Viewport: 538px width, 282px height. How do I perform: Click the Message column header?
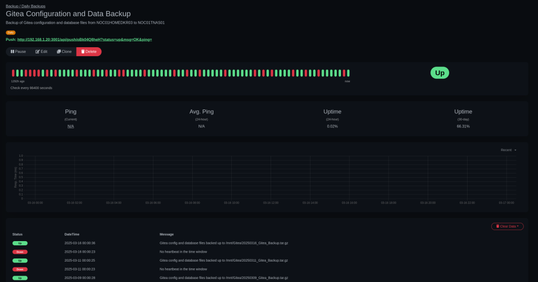click(x=167, y=234)
